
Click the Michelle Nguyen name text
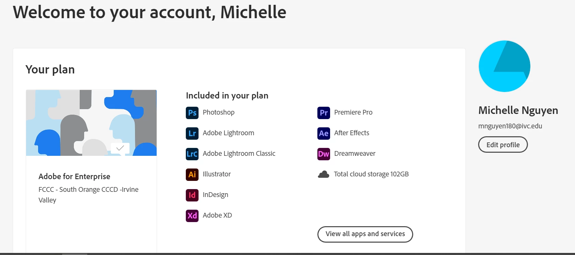tap(518, 110)
